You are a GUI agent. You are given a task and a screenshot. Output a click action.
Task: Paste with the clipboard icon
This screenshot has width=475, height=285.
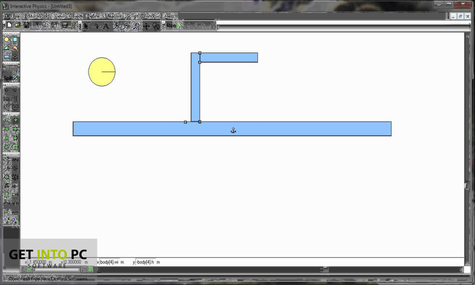click(55, 26)
